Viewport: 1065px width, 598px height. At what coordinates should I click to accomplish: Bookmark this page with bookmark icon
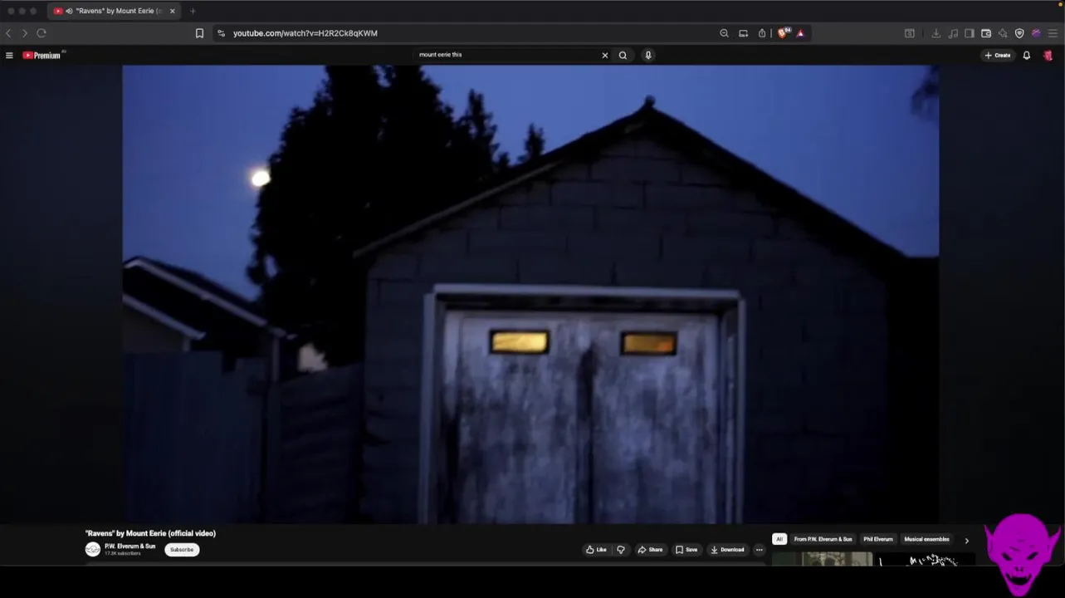(199, 33)
